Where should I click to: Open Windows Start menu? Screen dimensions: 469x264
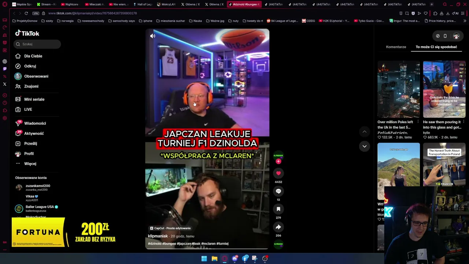point(204,258)
